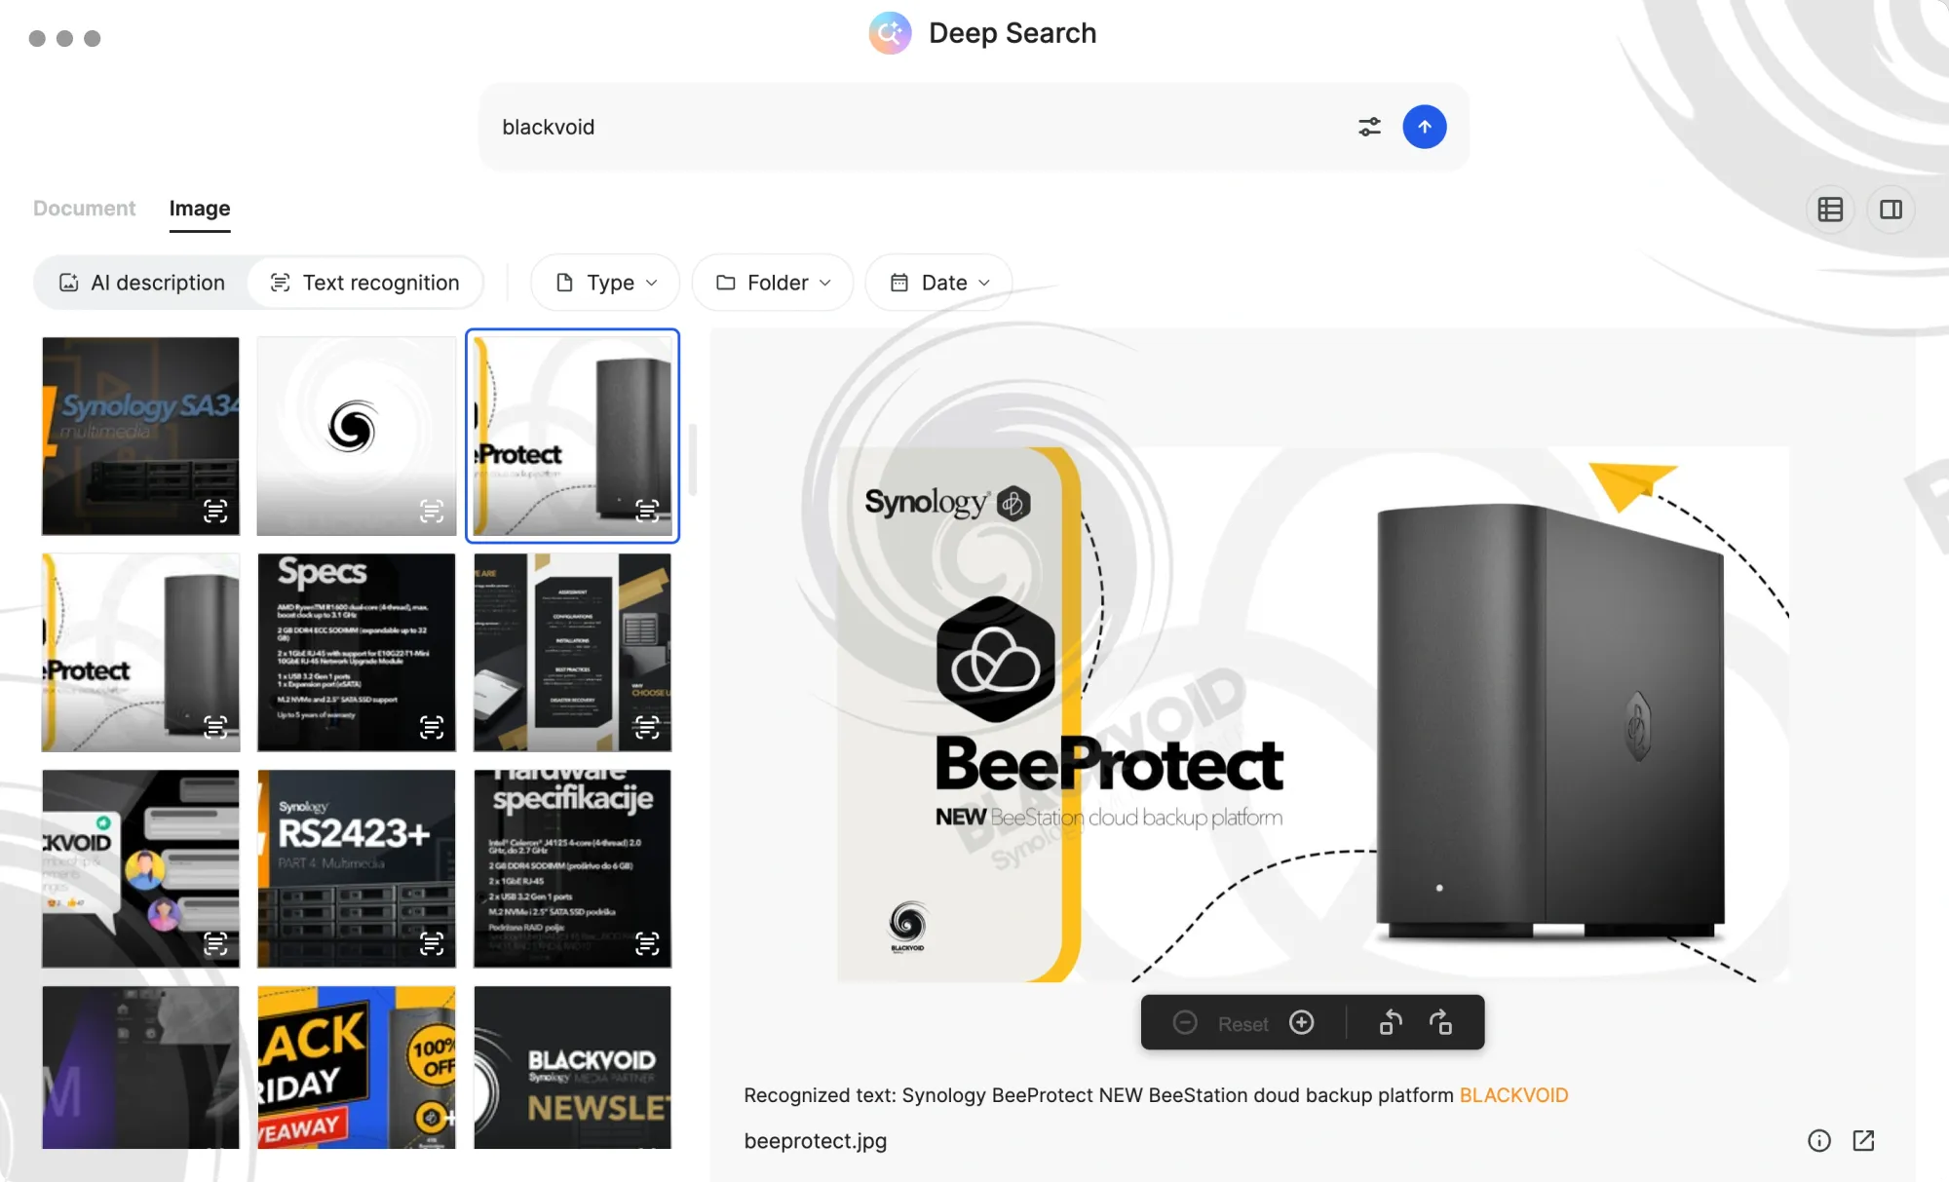
Task: Select Text recognition mode
Action: pyautogui.click(x=364, y=283)
